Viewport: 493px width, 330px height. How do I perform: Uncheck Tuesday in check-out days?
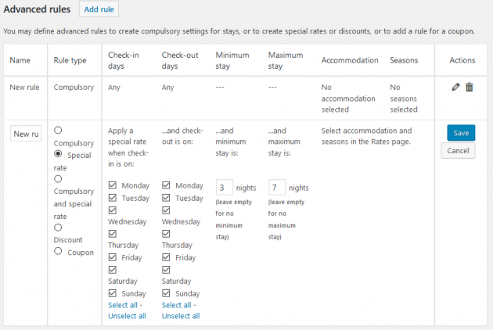click(x=167, y=198)
